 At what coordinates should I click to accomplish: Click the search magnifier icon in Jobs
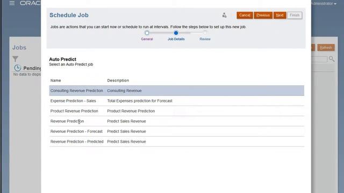pyautogui.click(x=332, y=59)
